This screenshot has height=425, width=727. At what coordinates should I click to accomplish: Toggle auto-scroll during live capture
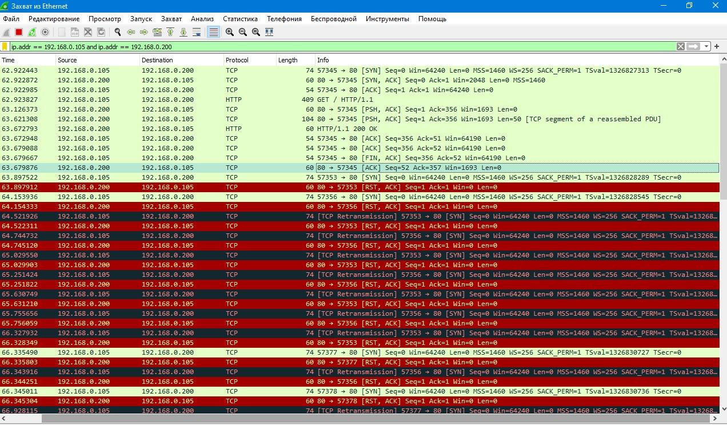[x=197, y=33]
